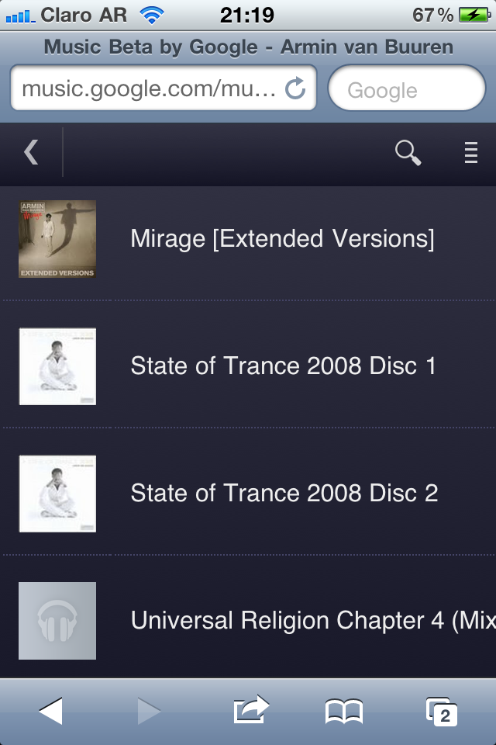Tap Safari's forward arrow button
The width and height of the screenshot is (496, 745).
(x=149, y=711)
